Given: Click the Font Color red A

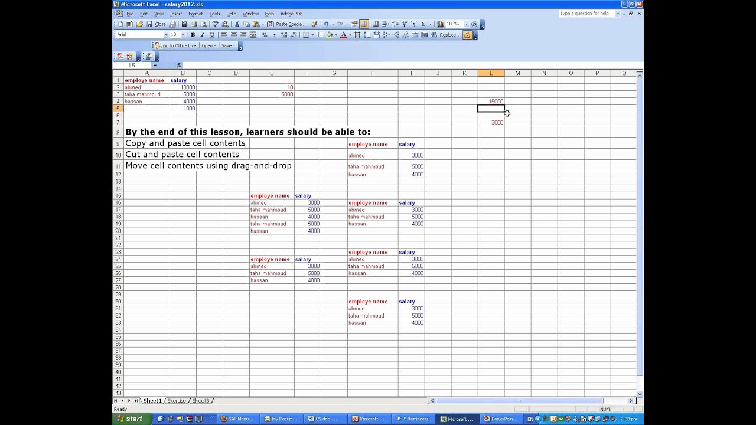Looking at the screenshot, I should click(x=343, y=35).
